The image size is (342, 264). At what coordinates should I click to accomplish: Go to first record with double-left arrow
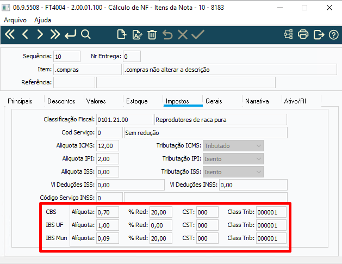[x=10, y=34]
